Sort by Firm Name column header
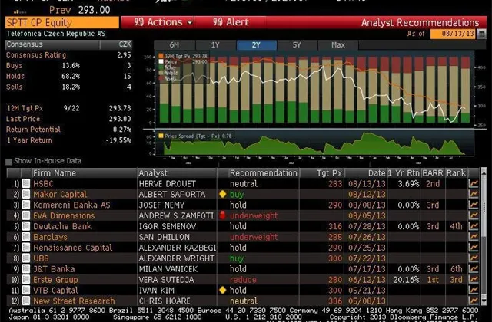 point(84,173)
